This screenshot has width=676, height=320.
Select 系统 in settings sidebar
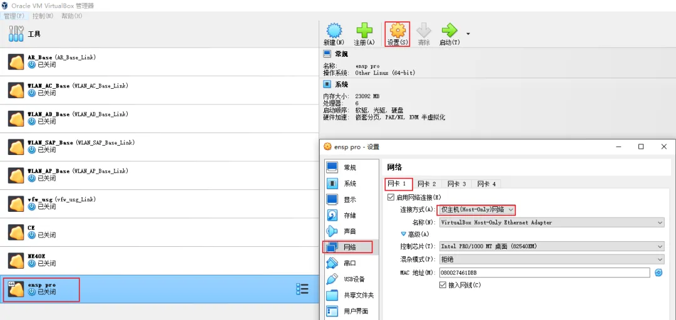[351, 184]
